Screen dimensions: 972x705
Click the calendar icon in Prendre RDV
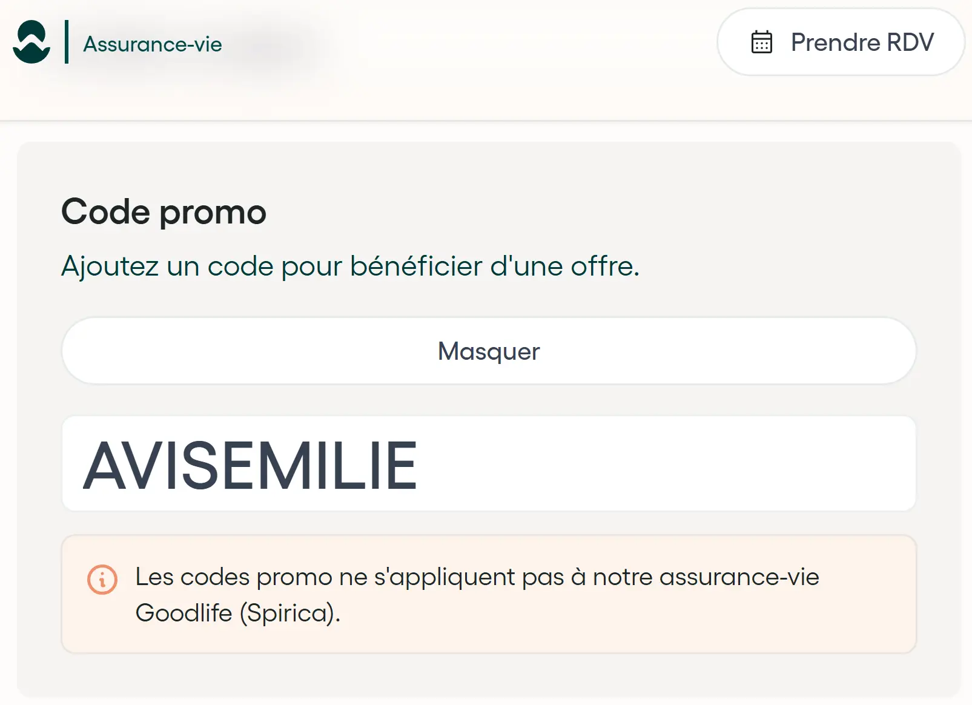pos(761,42)
